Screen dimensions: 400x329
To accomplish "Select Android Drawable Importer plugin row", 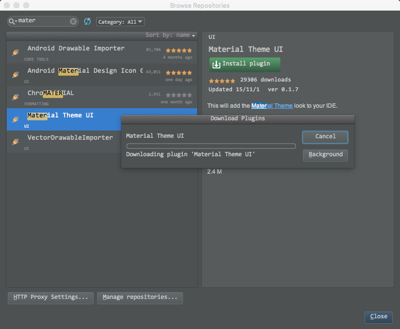I will pyautogui.click(x=102, y=52).
